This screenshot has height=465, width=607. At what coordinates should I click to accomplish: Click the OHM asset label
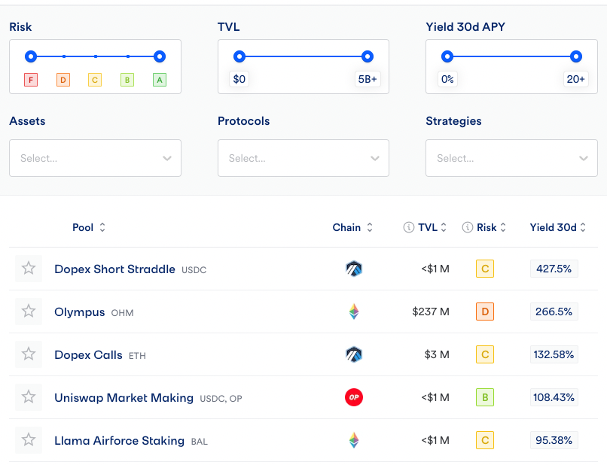pyautogui.click(x=122, y=312)
